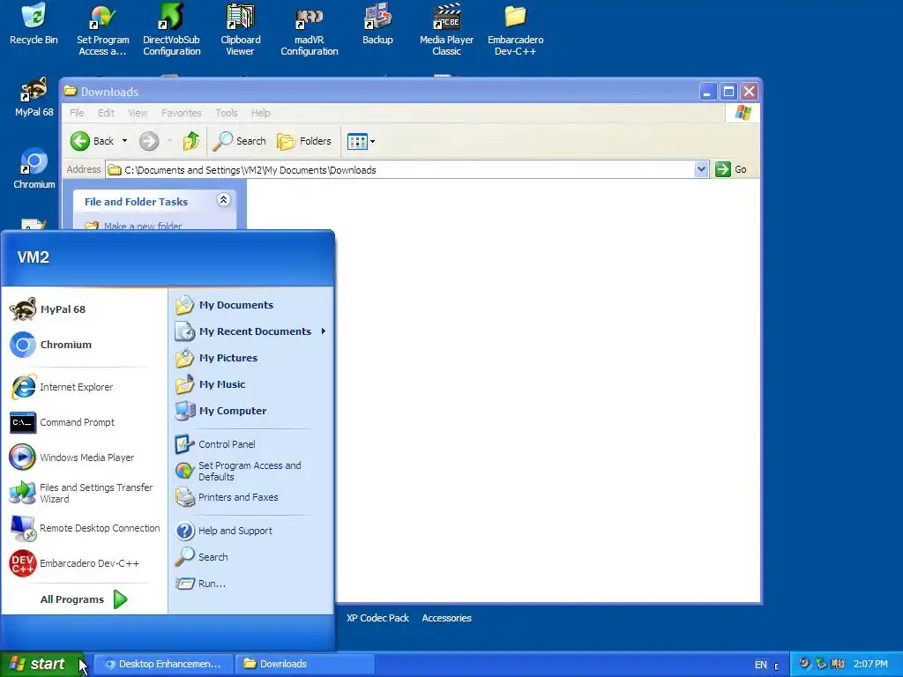Viewport: 903px width, 677px height.
Task: Open File menu in Downloads window
Action: click(x=77, y=113)
